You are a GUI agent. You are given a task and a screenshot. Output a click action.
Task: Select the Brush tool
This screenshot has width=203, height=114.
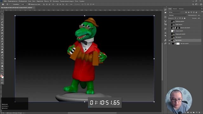(2, 36)
